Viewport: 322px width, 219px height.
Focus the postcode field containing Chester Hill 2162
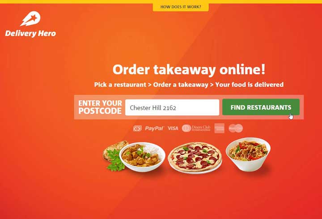[172, 107]
